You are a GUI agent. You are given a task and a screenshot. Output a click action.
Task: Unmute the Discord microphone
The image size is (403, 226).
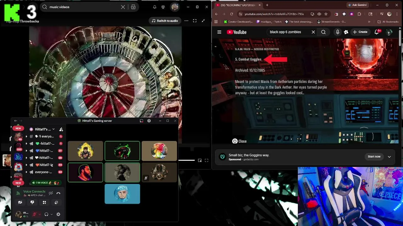pos(35,214)
